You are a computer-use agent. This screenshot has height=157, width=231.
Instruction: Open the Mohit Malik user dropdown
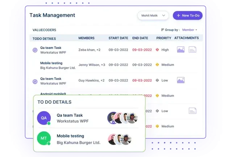(153, 16)
